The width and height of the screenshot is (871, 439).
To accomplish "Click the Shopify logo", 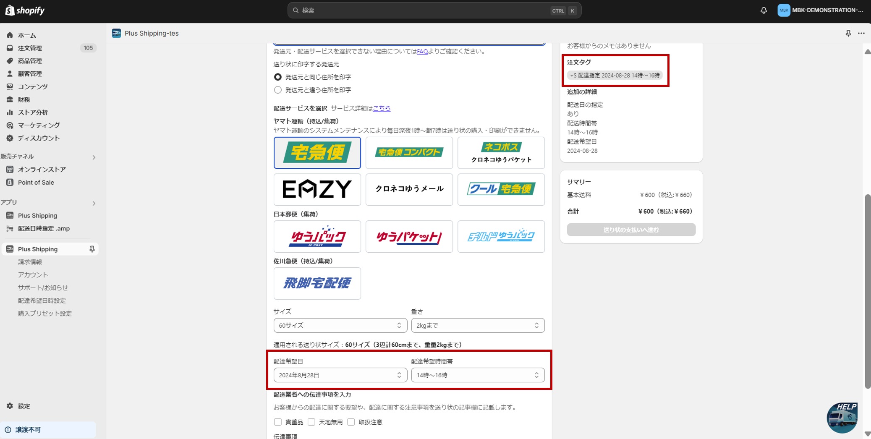I will click(25, 10).
